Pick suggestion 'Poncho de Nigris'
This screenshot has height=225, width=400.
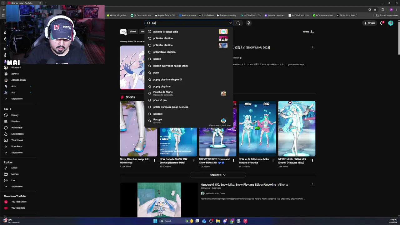(x=188, y=93)
